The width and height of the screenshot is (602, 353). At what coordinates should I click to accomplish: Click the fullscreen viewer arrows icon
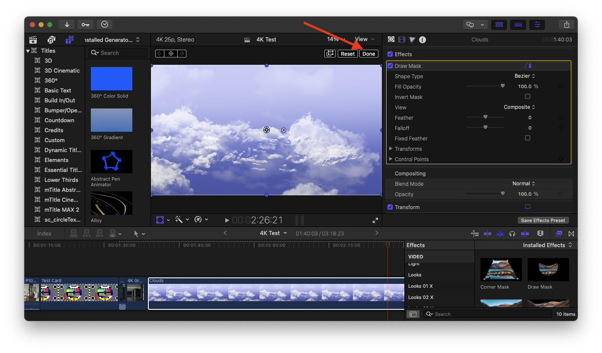click(375, 220)
